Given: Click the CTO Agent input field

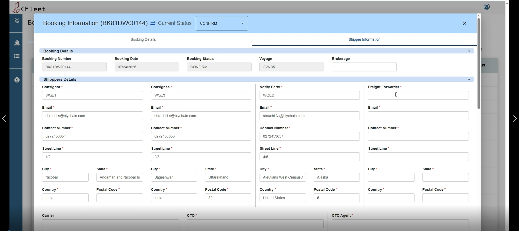Looking at the screenshot, I should coord(400,224).
